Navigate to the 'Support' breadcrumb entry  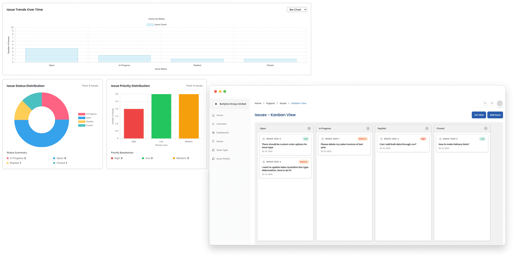point(270,103)
